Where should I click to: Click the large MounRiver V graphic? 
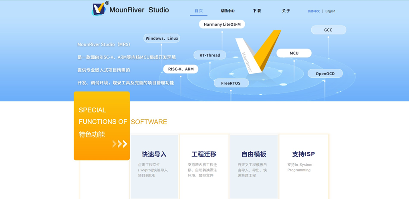[258, 52]
